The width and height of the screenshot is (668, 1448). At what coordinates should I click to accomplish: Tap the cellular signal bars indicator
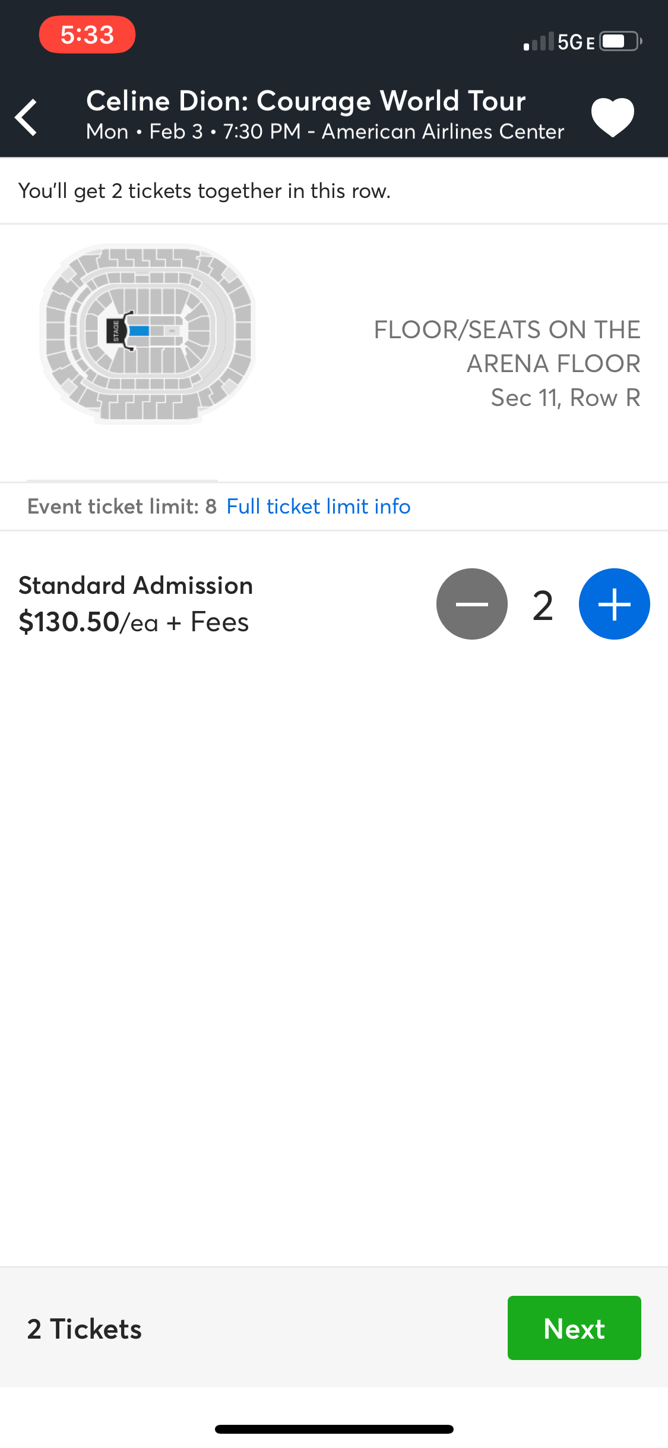point(538,42)
